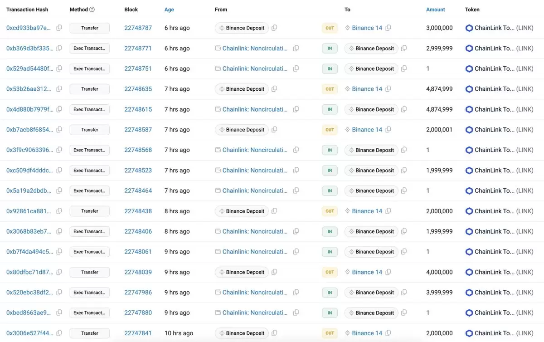Screen dimensions: 544x342
Task: Click ChainLink token icon in block 22748787 row
Action: pos(469,28)
